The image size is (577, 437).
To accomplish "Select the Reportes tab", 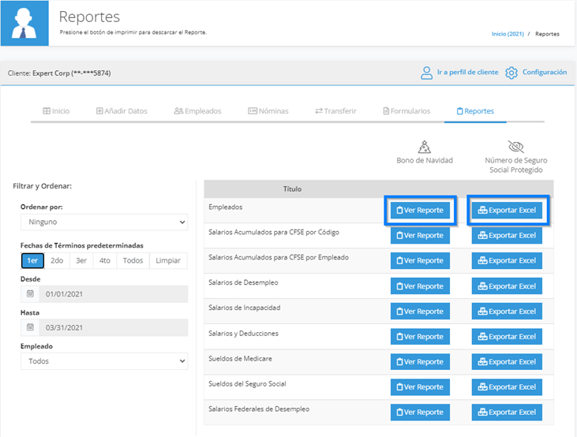I will coord(475,111).
